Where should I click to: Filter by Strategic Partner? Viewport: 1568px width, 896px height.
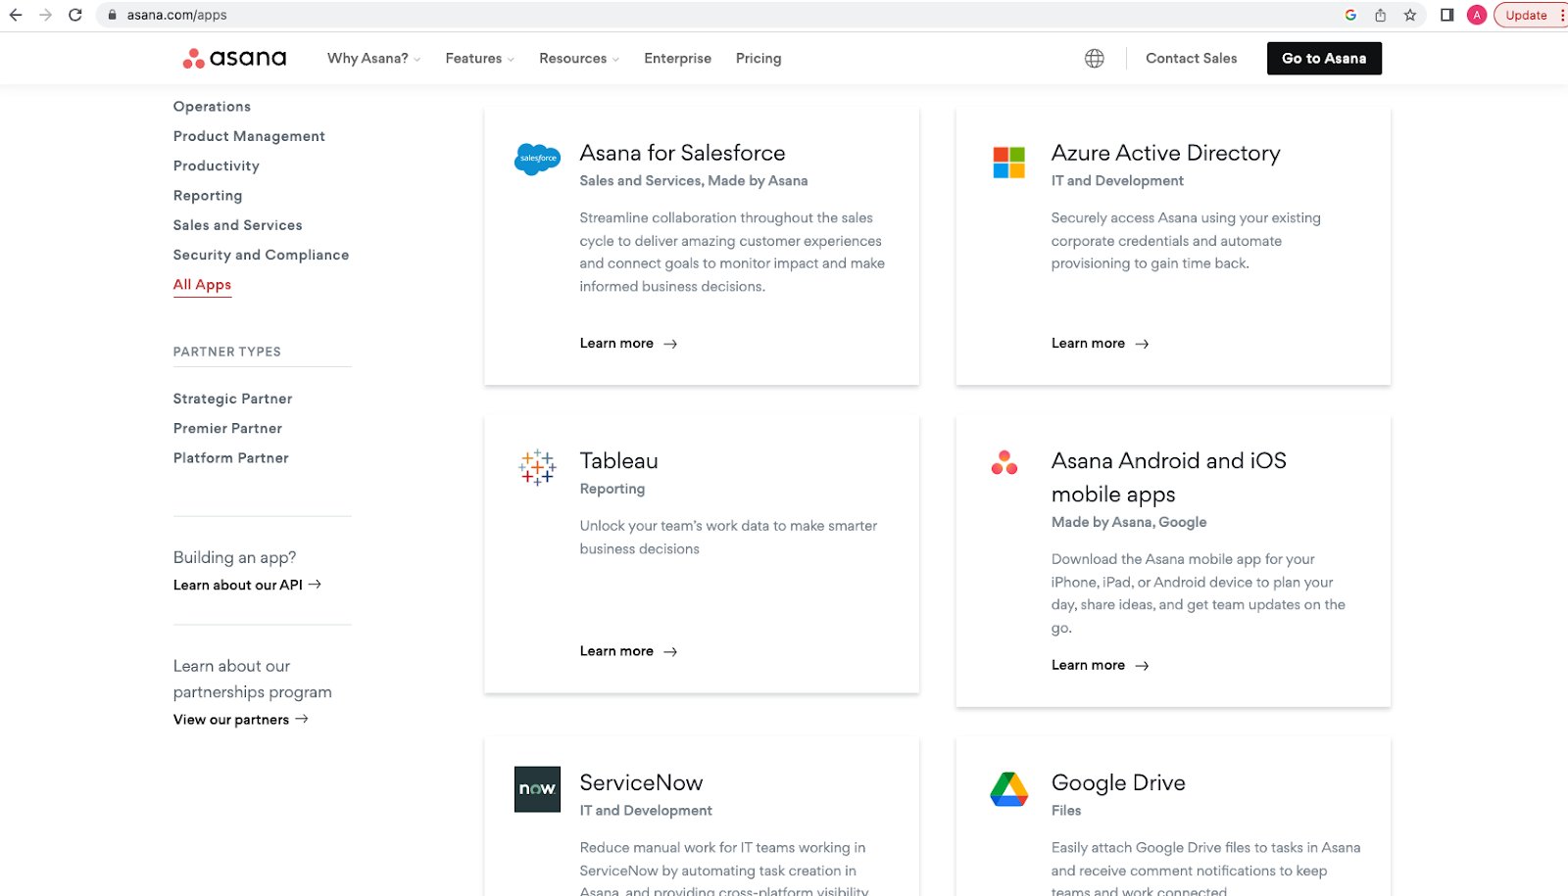click(x=232, y=399)
